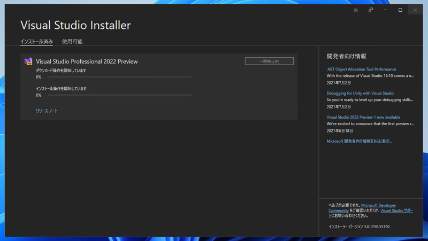Click Microsoft 開発者向け情報をさらに表示 link
The height and width of the screenshot is (241, 428).
pos(359,141)
